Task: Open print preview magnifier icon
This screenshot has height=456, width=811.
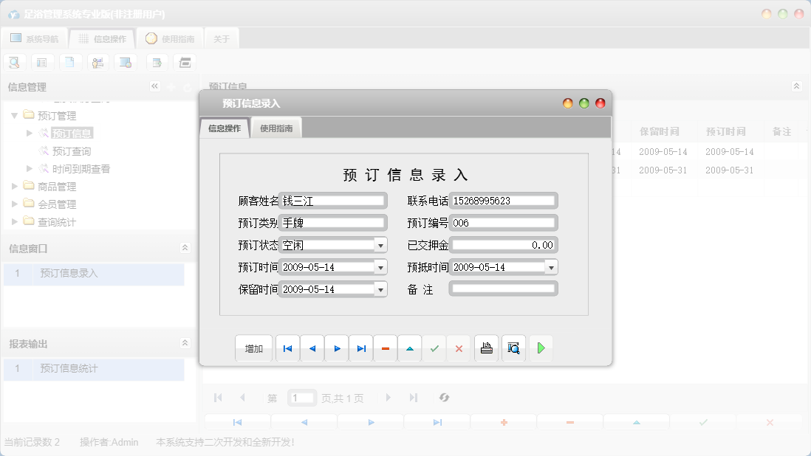Action: tap(513, 348)
